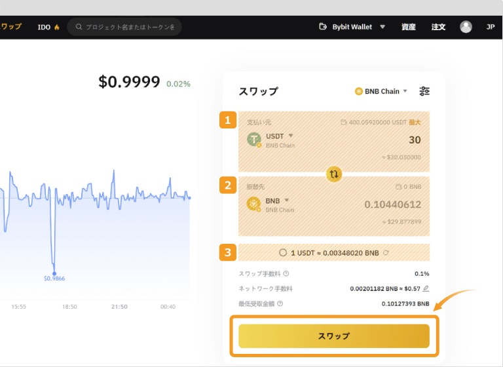Screen dimensions: 503x367
Task: Open the 注文 menu
Action: pyautogui.click(x=438, y=27)
